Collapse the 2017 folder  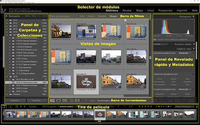[7, 35]
